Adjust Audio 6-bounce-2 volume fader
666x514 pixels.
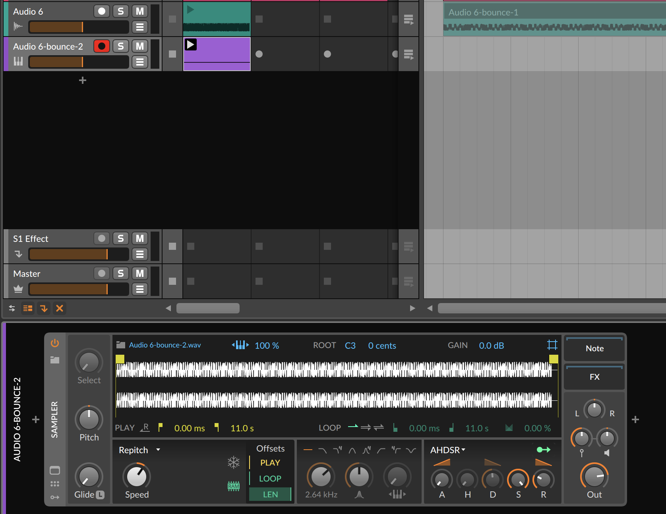[x=79, y=62]
